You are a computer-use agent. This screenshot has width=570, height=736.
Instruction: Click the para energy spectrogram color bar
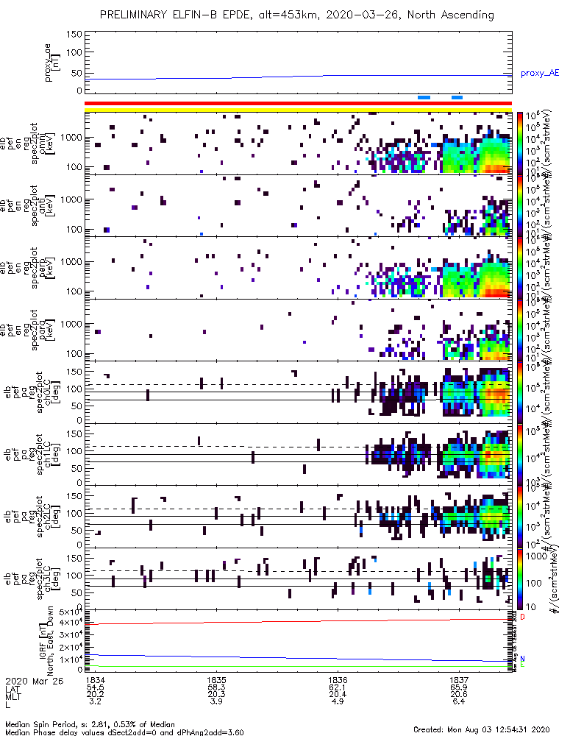tap(520, 330)
